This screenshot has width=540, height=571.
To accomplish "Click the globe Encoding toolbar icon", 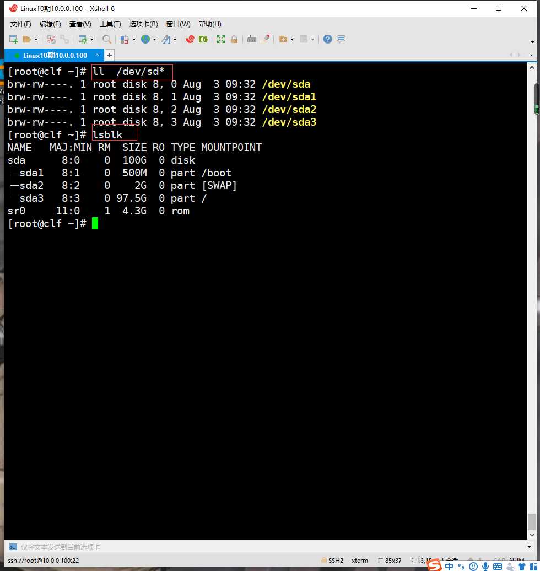I will [x=145, y=39].
